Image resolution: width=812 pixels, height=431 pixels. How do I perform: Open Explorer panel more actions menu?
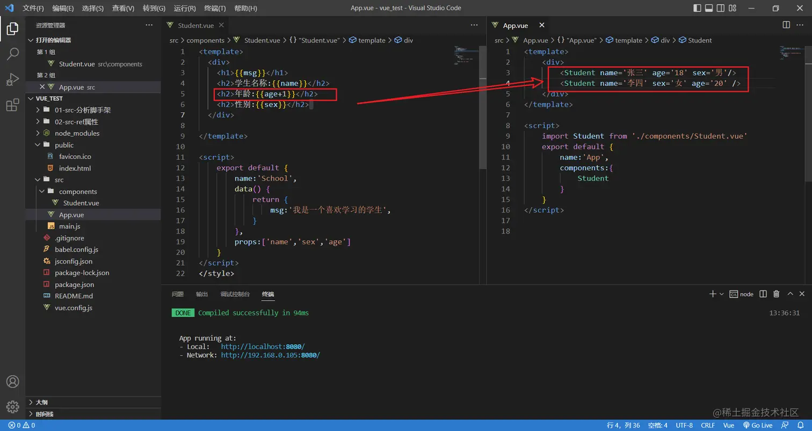tap(149, 25)
